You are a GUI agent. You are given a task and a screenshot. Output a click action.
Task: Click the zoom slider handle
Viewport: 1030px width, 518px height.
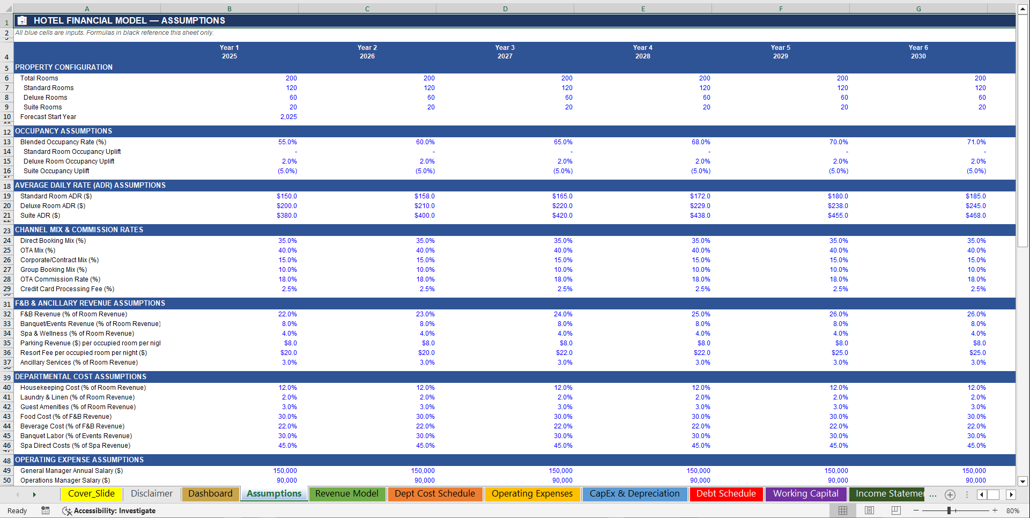[x=950, y=510]
